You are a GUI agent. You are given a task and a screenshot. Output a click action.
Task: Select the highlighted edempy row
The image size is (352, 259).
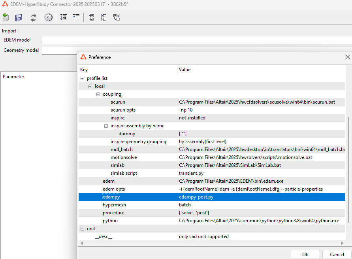click(212, 197)
